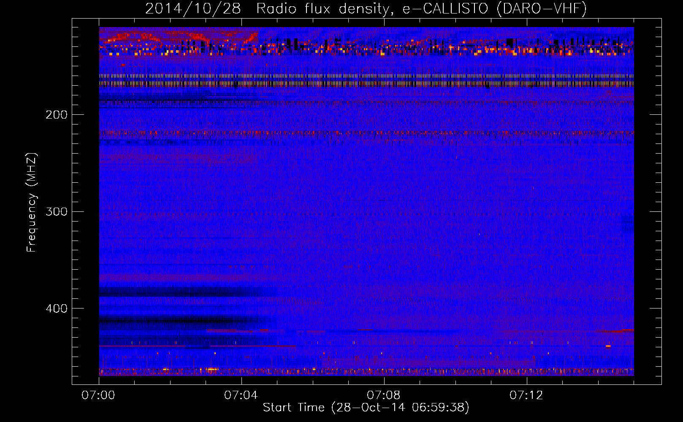Click the 07:04 time tick label

[241, 395]
